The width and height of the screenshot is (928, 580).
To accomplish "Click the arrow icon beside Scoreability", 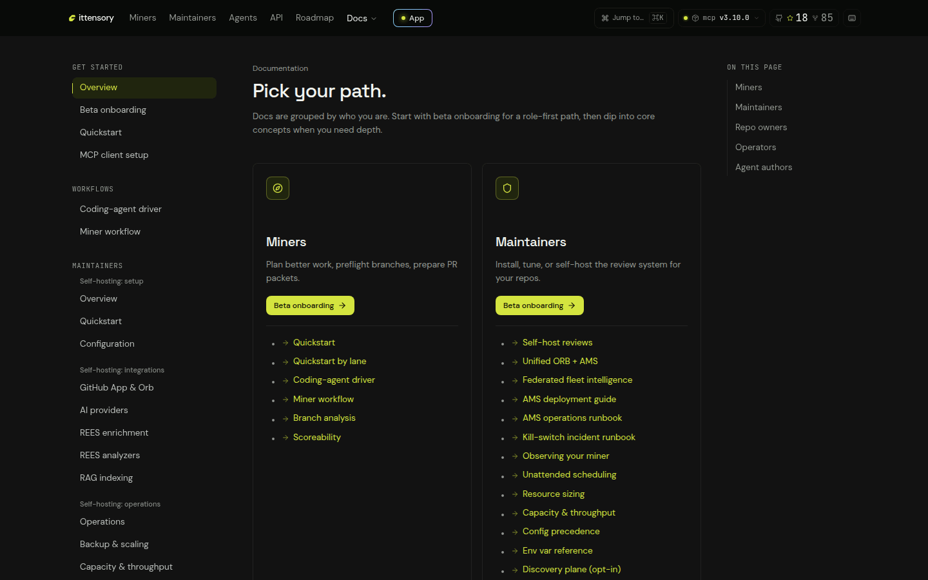I will click(285, 438).
